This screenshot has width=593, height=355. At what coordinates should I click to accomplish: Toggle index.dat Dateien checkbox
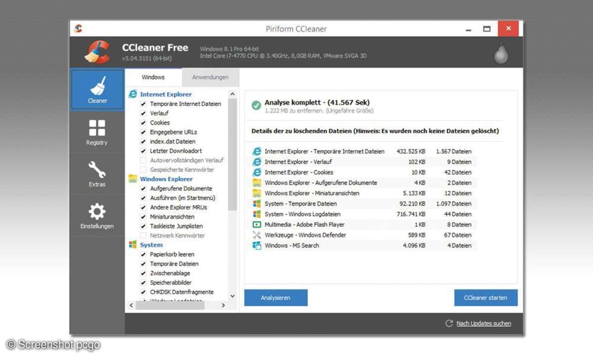(x=143, y=142)
